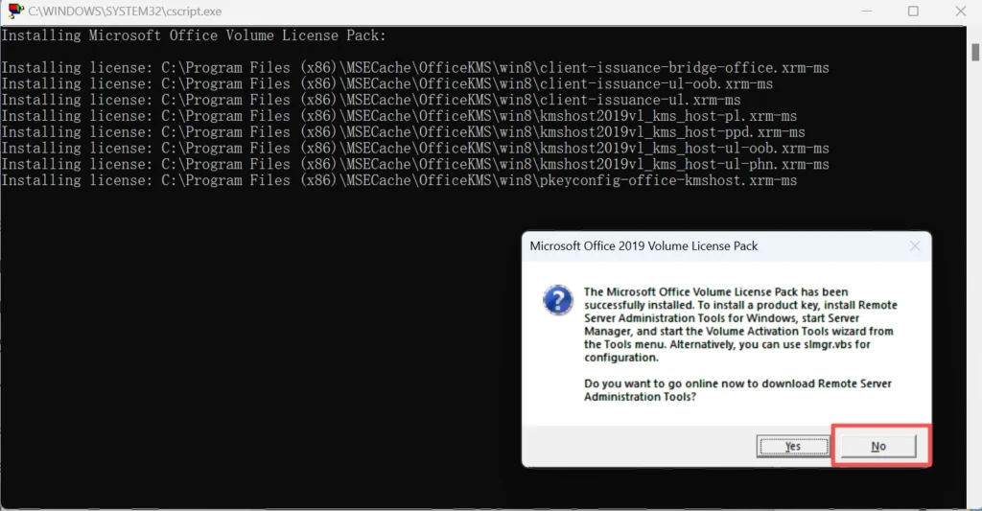Click the client-issuance-ul-oob.xrm-ms line
Image resolution: width=982 pixels, height=511 pixels.
387,84
